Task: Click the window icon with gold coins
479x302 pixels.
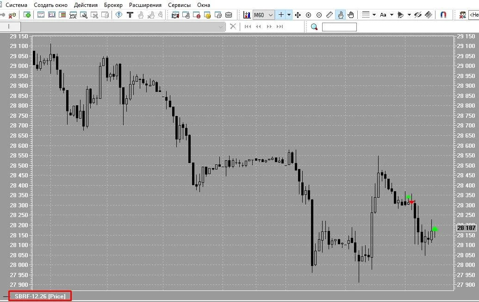Action: 207,15
